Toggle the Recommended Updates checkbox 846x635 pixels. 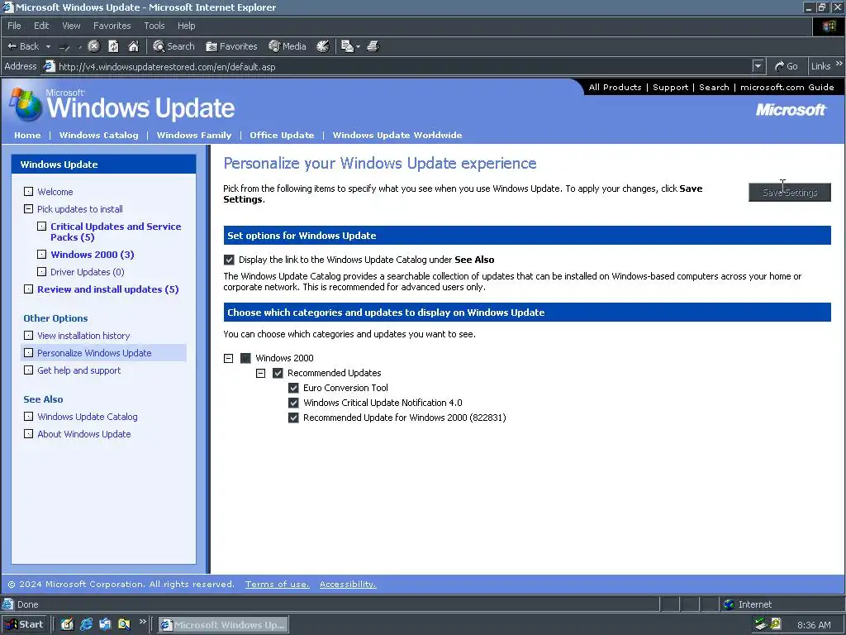pyautogui.click(x=278, y=373)
